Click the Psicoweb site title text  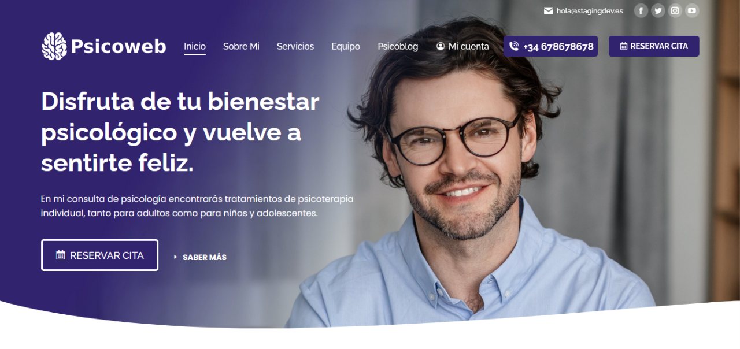point(119,46)
